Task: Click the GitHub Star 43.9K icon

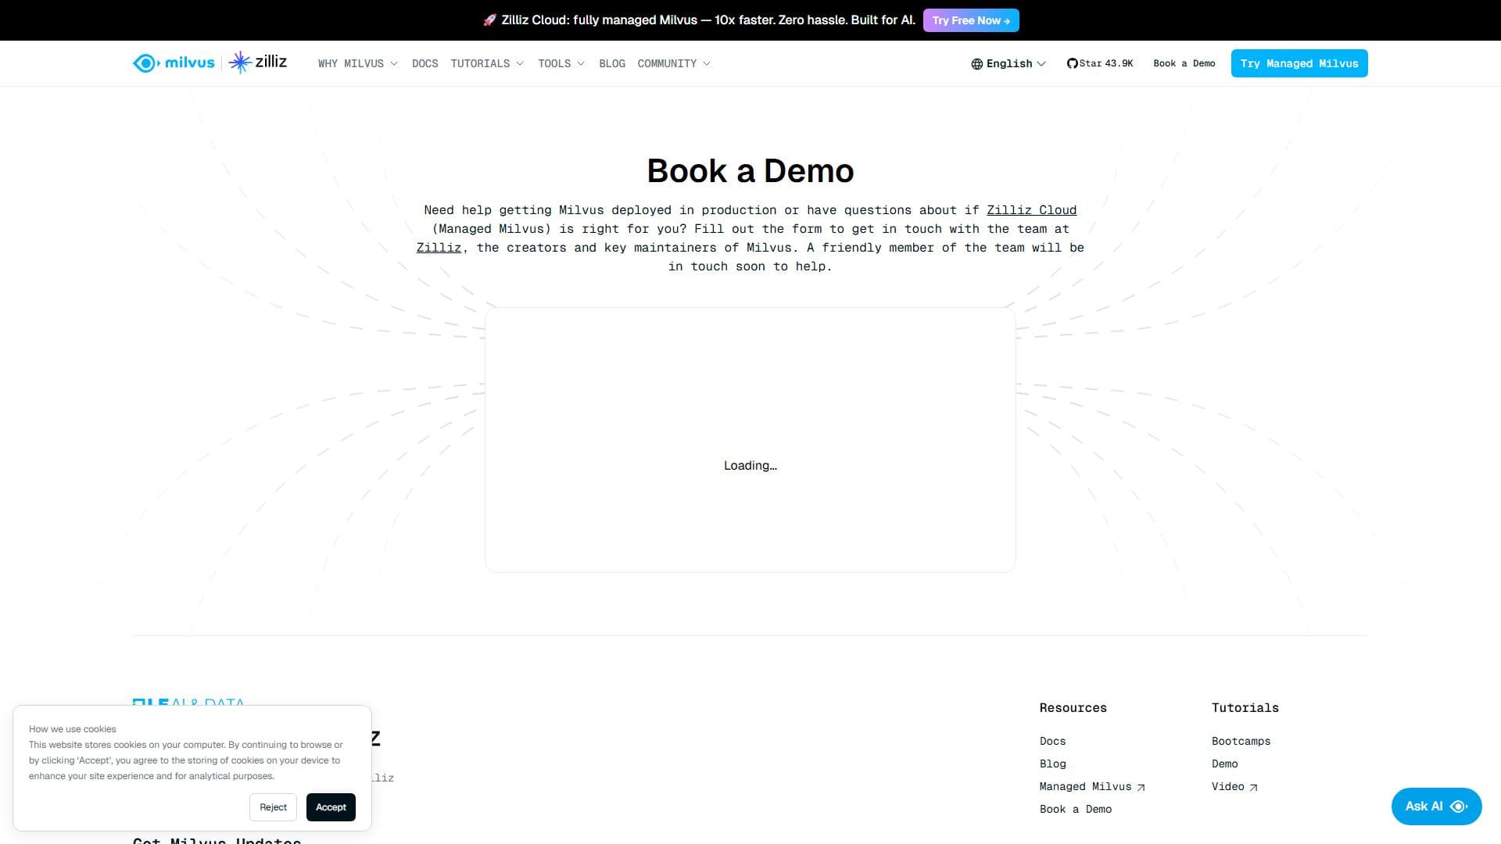Action: tap(1072, 63)
